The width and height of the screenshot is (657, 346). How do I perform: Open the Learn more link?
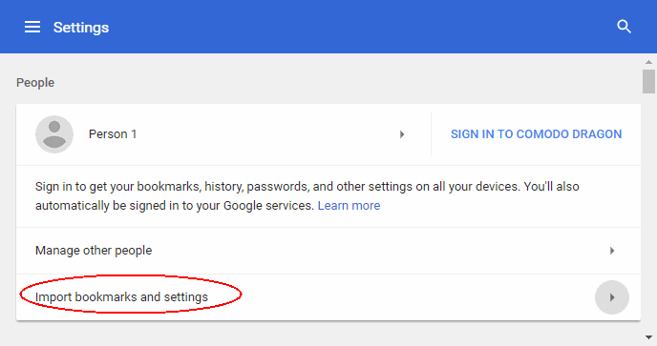(349, 206)
